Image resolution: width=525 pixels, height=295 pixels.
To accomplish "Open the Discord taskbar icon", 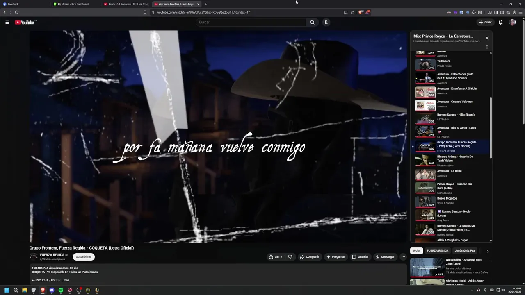I will click(x=52, y=290).
